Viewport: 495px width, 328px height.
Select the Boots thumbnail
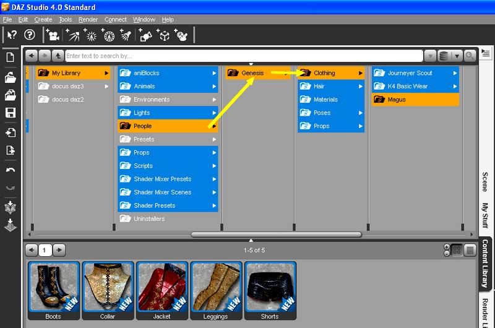(53, 291)
